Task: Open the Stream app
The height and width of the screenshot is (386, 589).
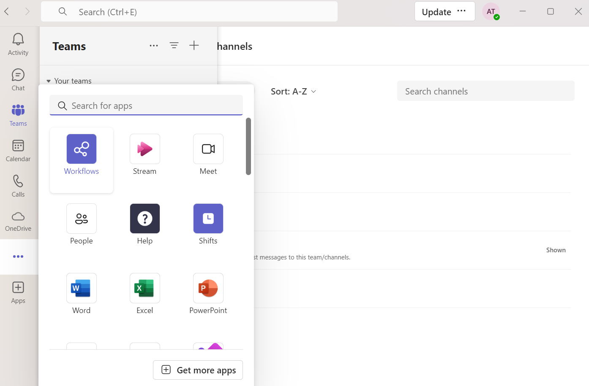Action: point(145,155)
